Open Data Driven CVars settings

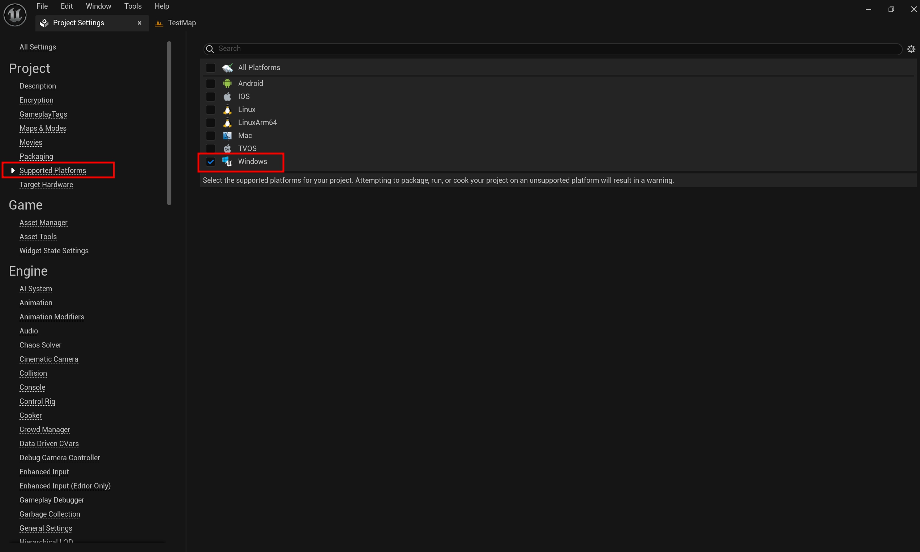(50, 444)
